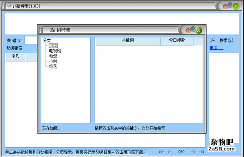
Task: Select 电影 category in the tree
Action: 53,45
